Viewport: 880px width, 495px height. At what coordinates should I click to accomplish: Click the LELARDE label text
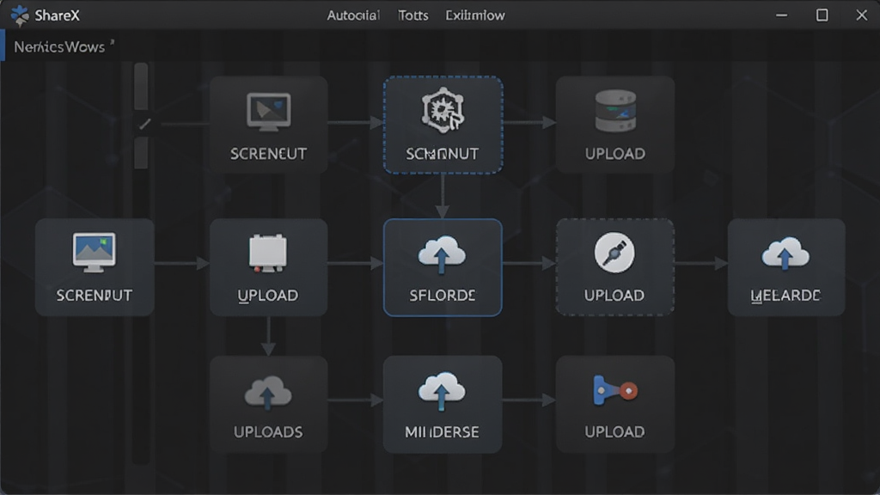point(785,296)
